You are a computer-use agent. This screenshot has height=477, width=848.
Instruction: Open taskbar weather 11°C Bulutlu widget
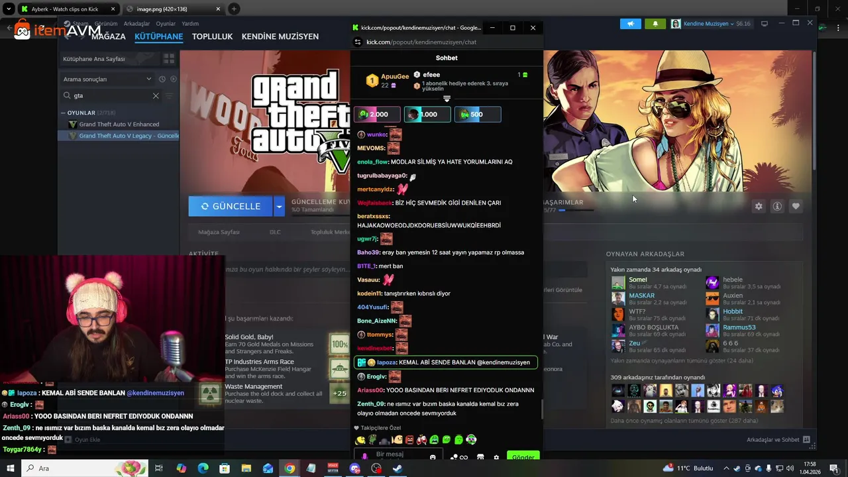pos(688,468)
